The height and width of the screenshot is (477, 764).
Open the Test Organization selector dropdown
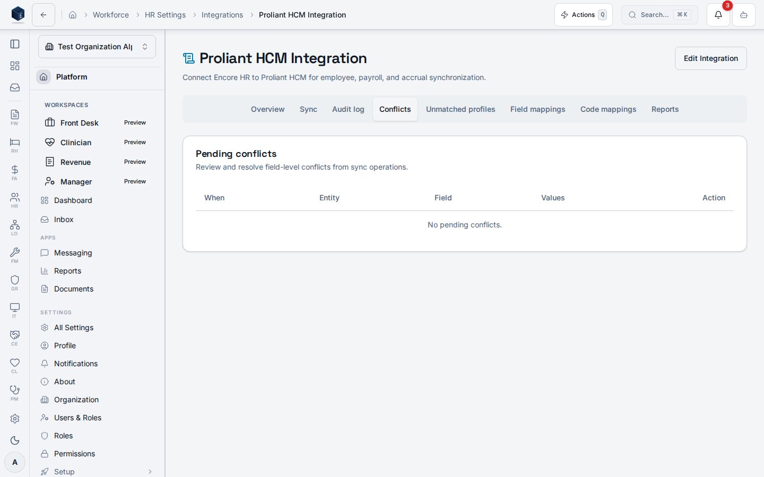point(97,47)
